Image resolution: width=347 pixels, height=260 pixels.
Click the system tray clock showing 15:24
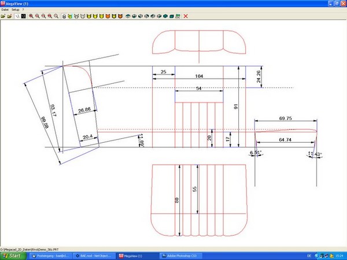(x=340, y=255)
